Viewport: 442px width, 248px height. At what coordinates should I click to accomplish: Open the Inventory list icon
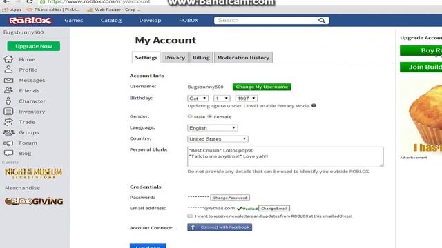point(8,112)
